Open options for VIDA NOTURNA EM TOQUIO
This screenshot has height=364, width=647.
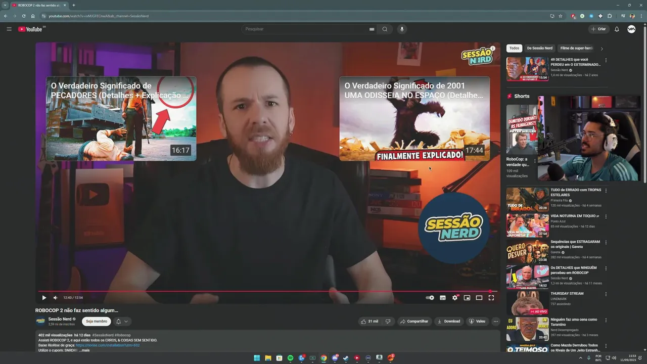pos(606,216)
